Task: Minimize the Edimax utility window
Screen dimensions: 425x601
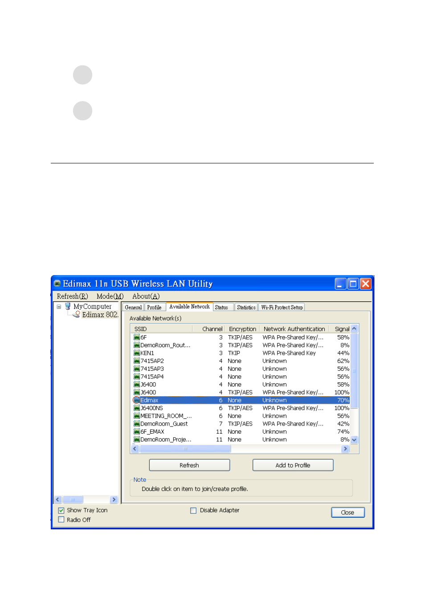Action: pos(340,284)
